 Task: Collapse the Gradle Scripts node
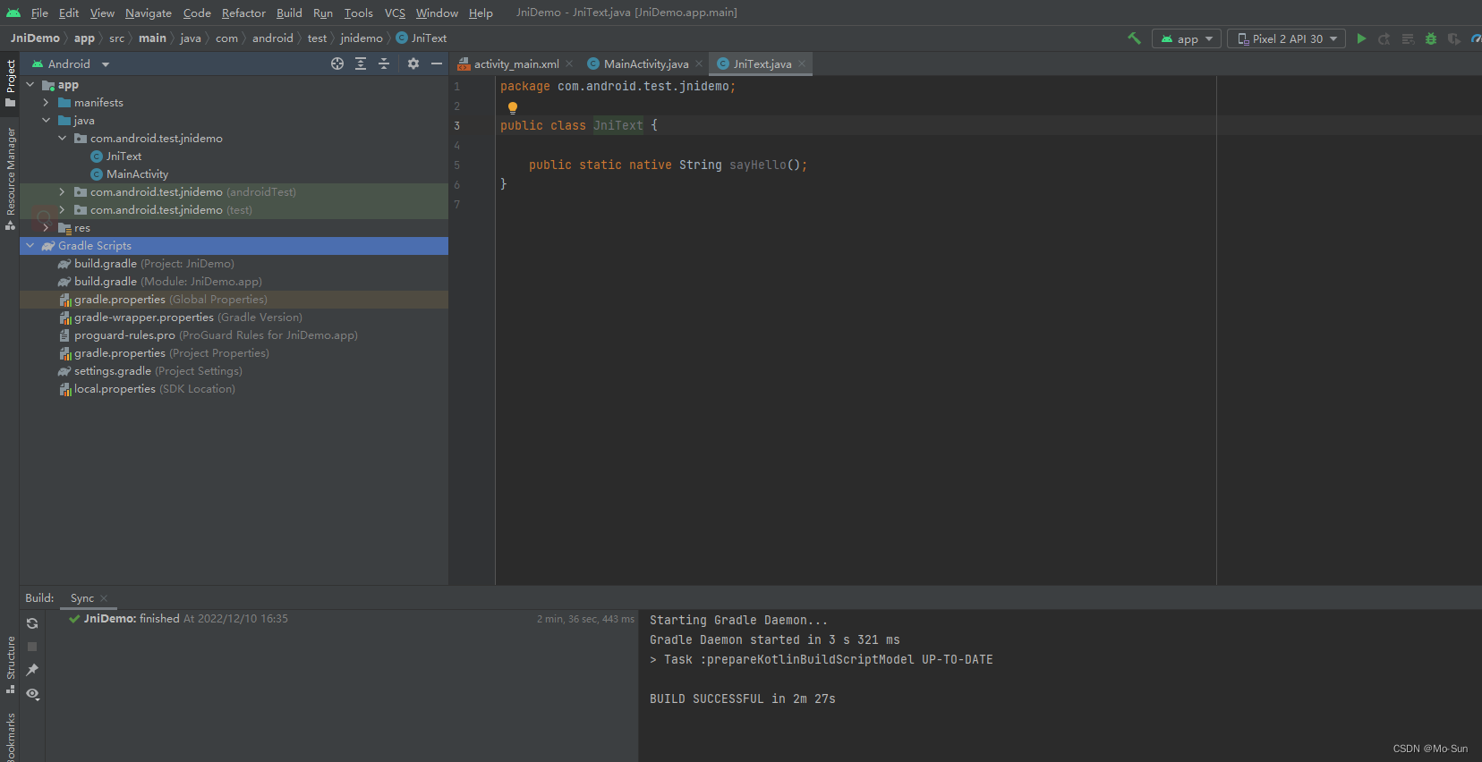pos(30,246)
